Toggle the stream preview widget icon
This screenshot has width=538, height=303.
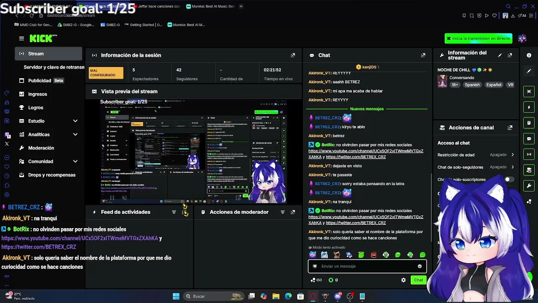[x=529, y=91]
